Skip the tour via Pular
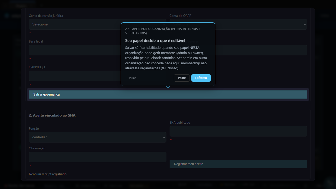The width and height of the screenshot is (336, 189). pos(132,78)
